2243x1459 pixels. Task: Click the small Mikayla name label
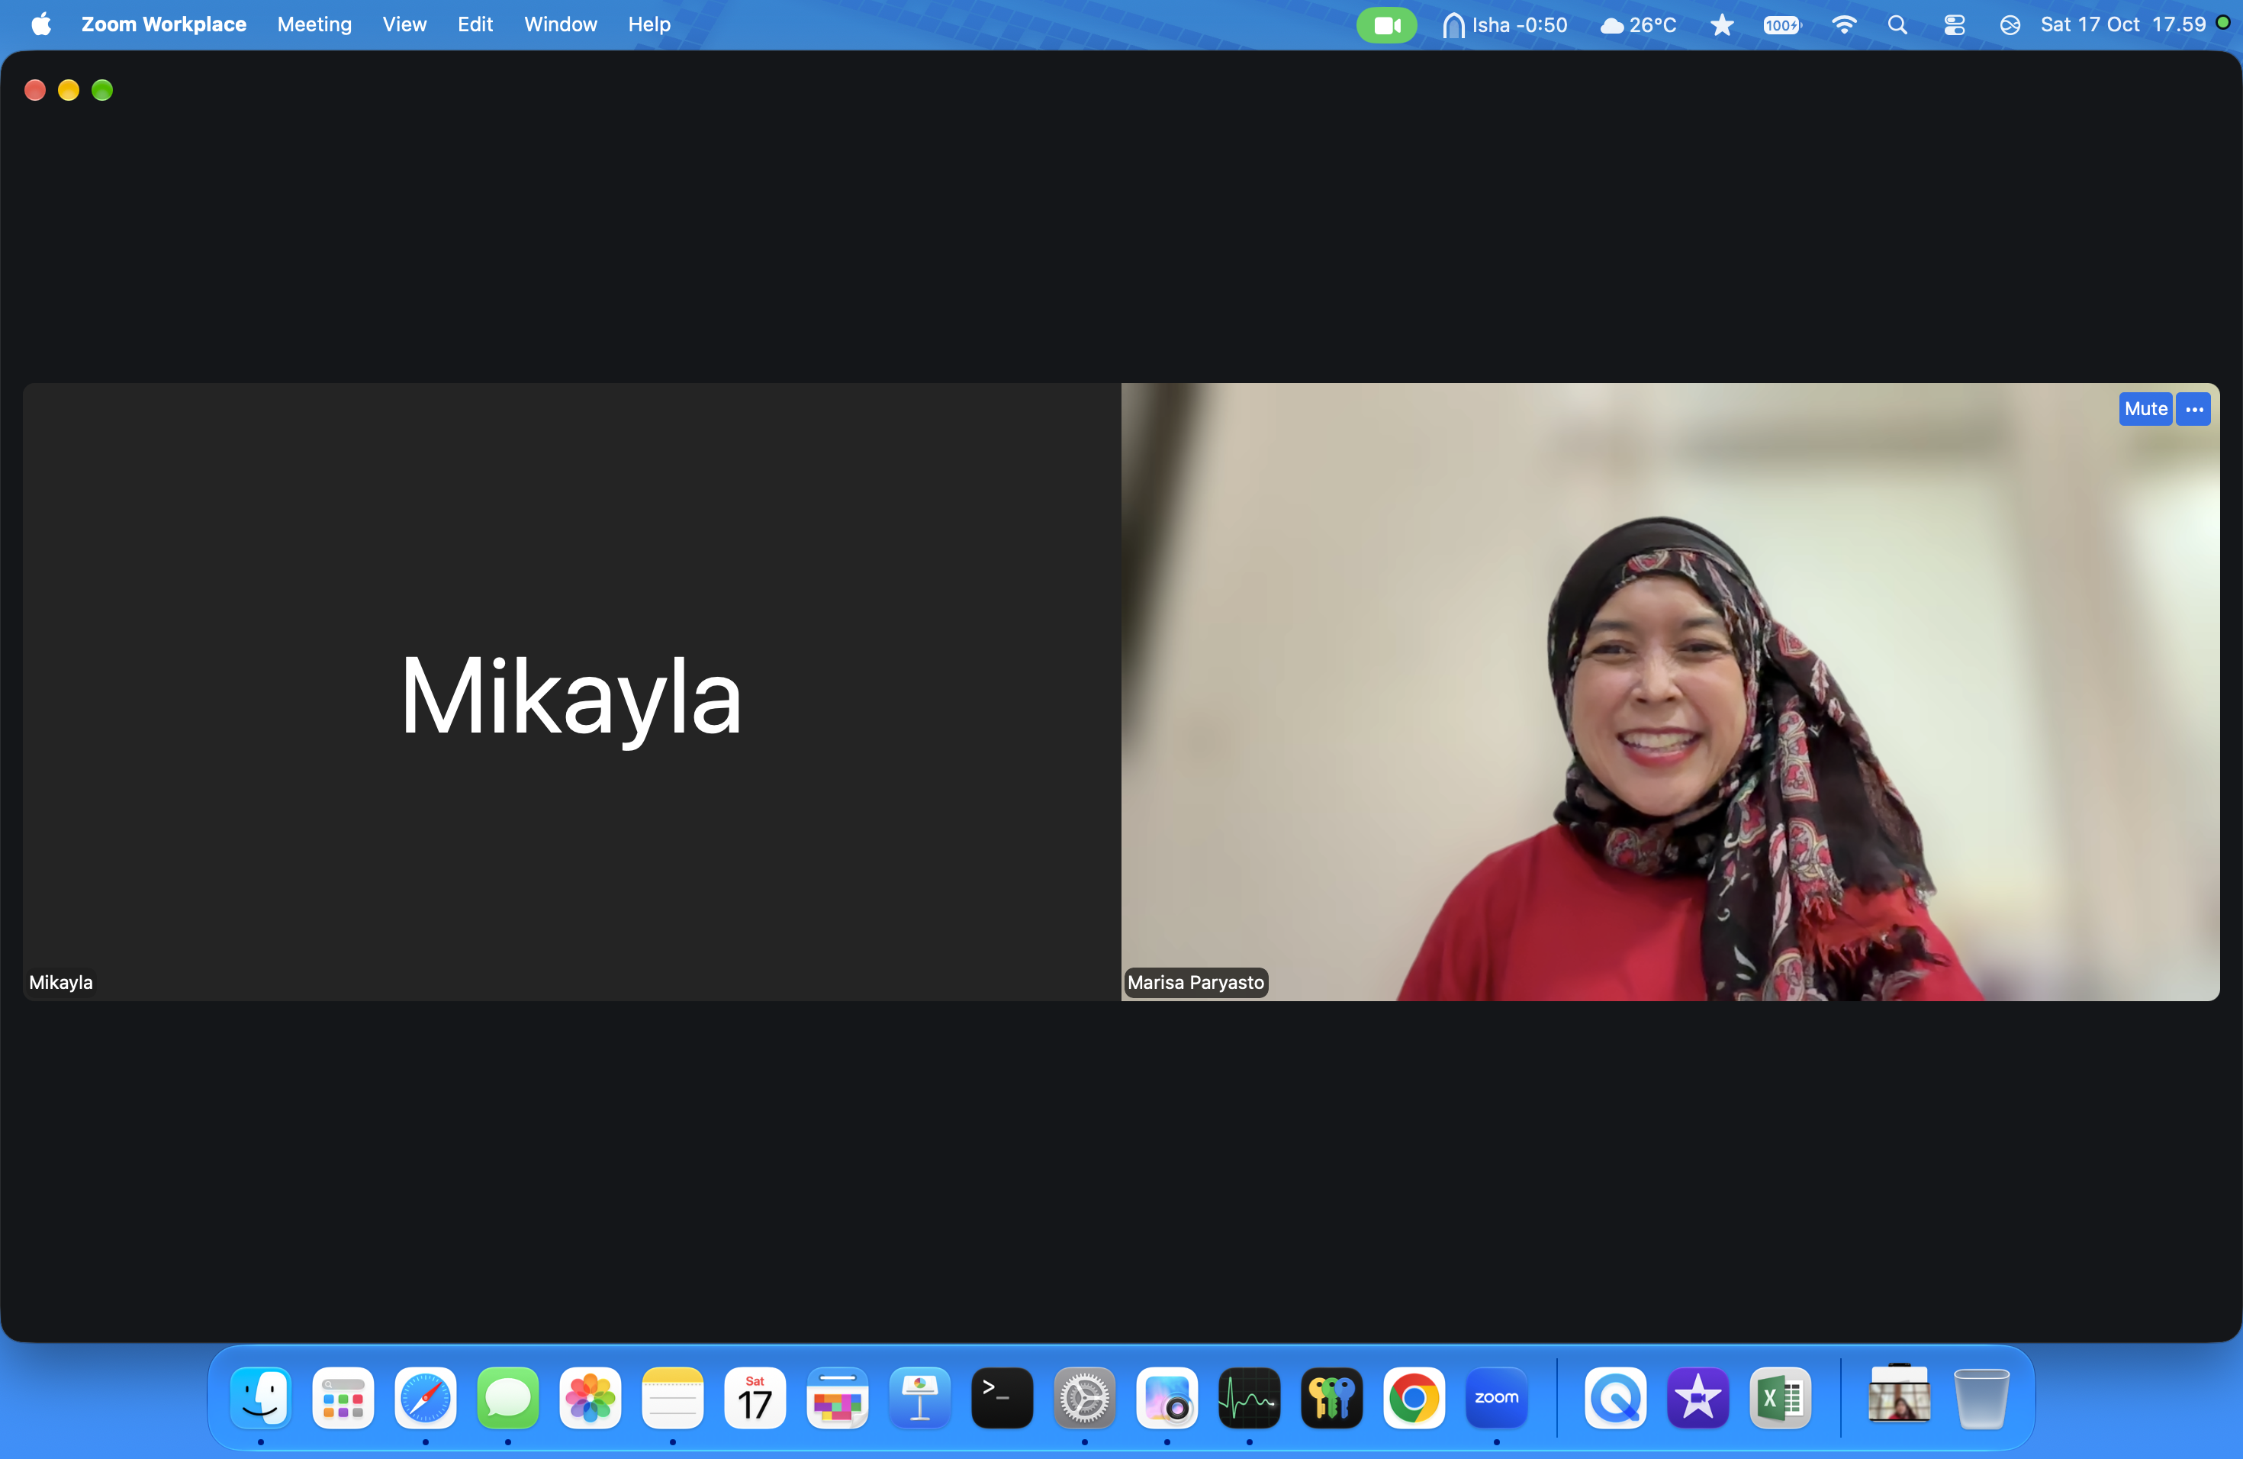[60, 982]
